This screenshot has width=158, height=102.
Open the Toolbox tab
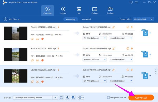click(x=110, y=11)
